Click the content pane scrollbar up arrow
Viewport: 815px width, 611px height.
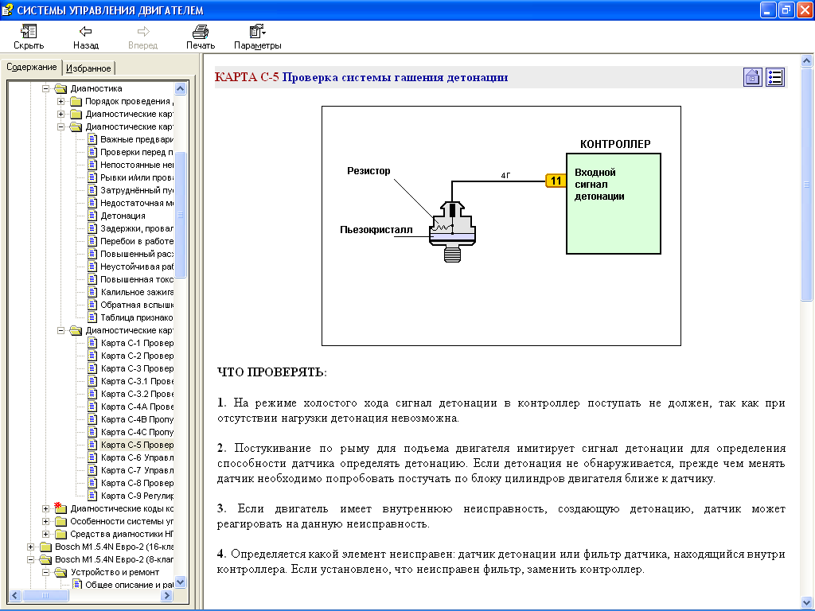coord(806,60)
